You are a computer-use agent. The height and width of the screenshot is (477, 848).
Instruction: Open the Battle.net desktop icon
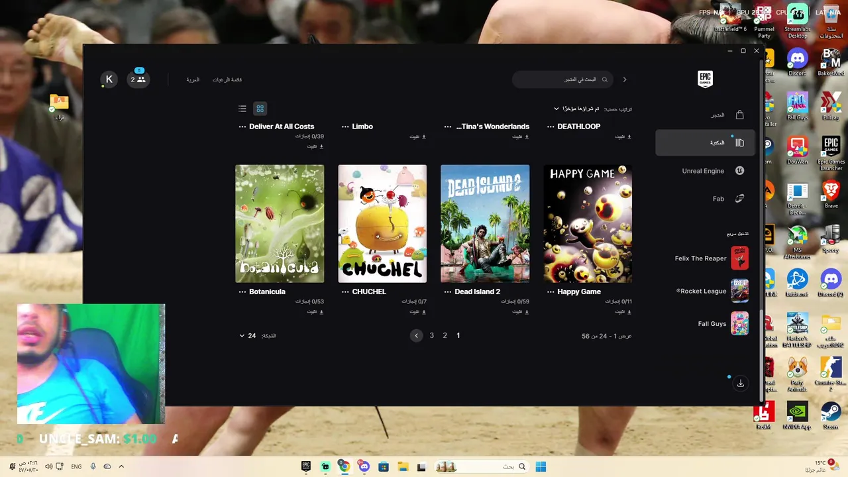(798, 283)
